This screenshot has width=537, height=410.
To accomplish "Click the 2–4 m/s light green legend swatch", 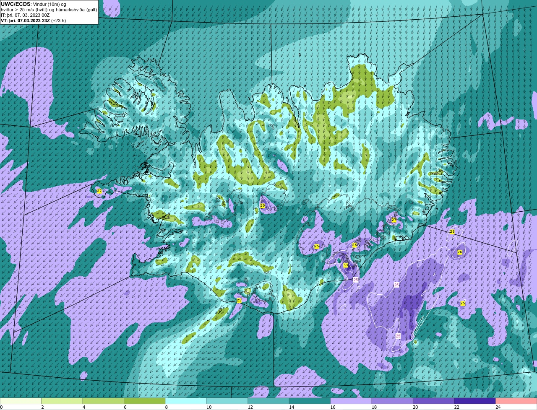I will 63,401.
